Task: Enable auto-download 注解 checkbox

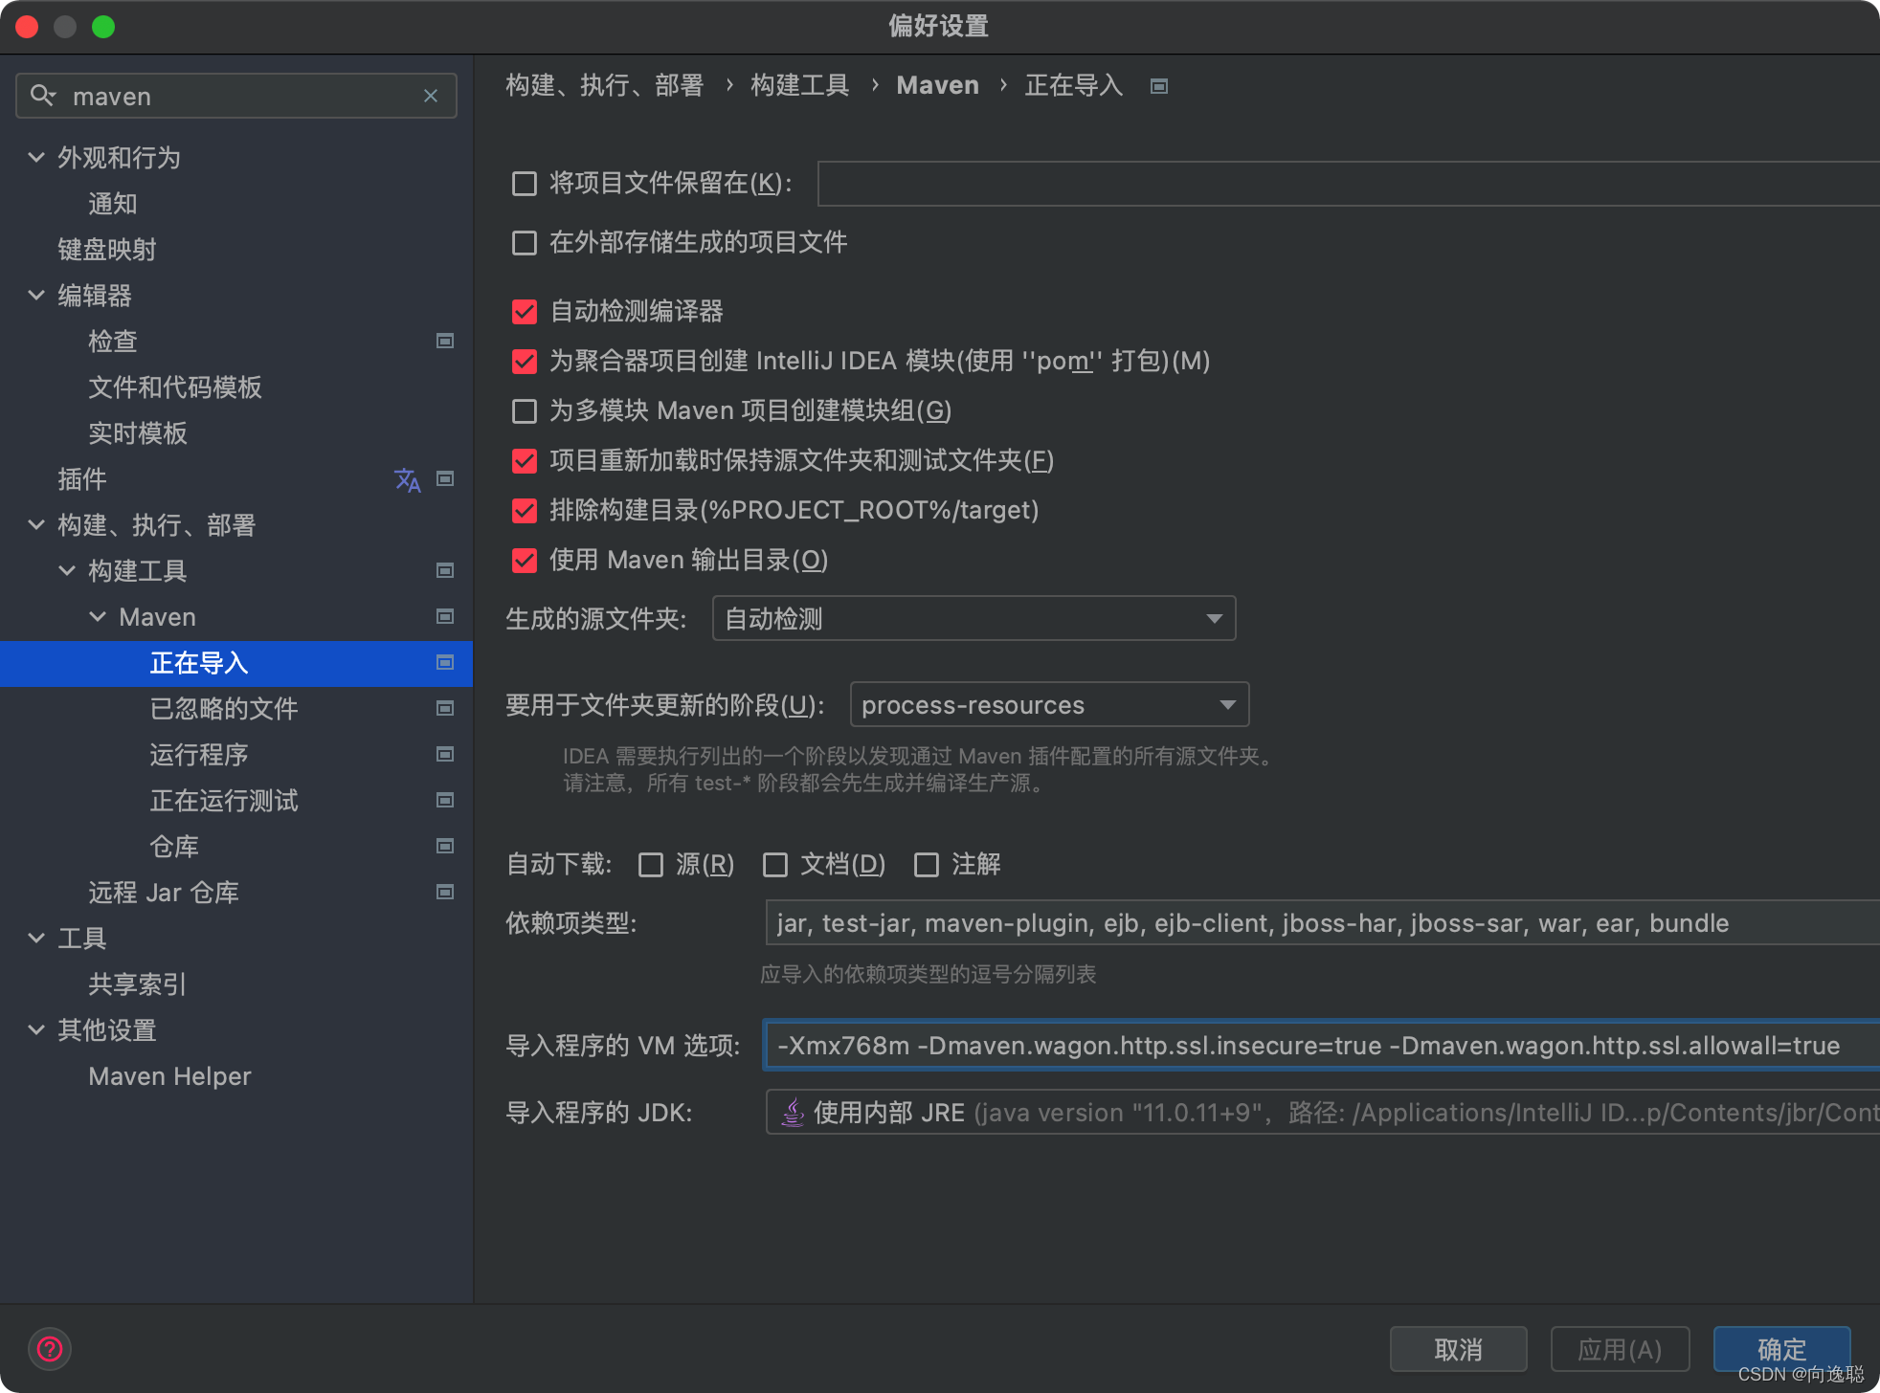Action: (x=927, y=865)
